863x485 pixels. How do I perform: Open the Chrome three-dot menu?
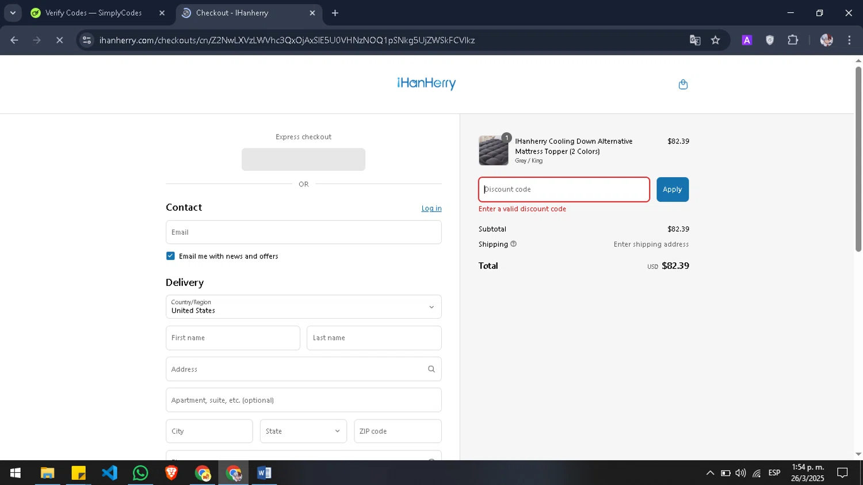(x=849, y=40)
